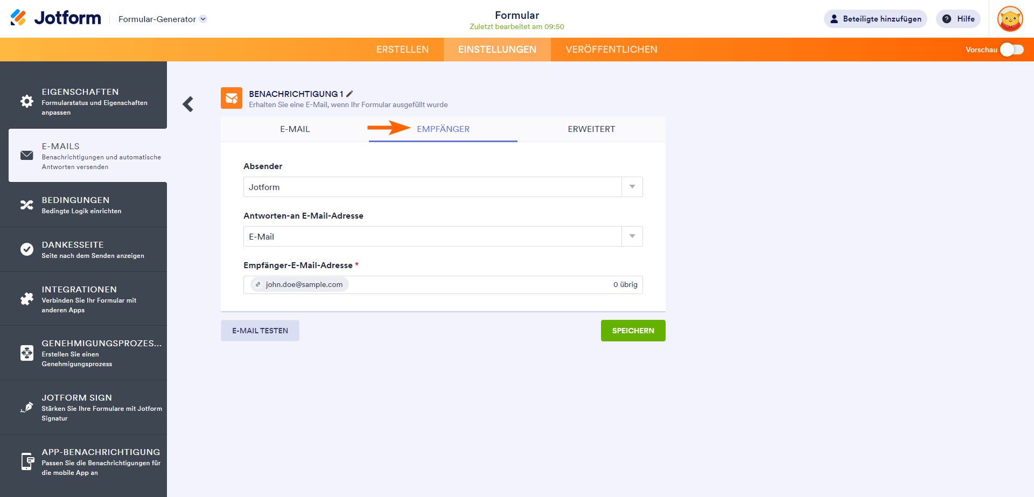Expand the Absender dropdown
Screen dimensions: 1034x497
point(632,187)
